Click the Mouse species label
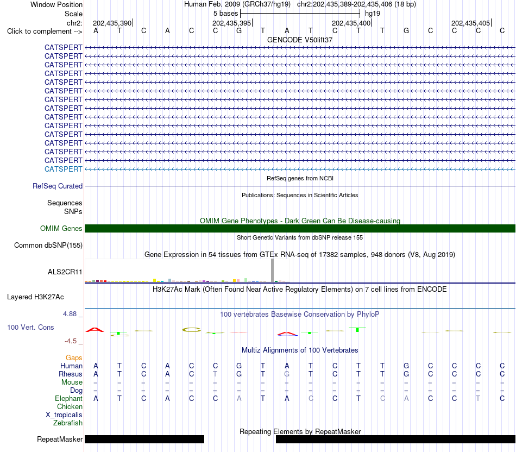 click(72, 382)
